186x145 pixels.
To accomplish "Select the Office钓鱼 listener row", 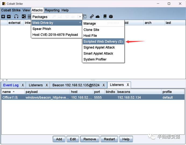I will click(93, 97).
